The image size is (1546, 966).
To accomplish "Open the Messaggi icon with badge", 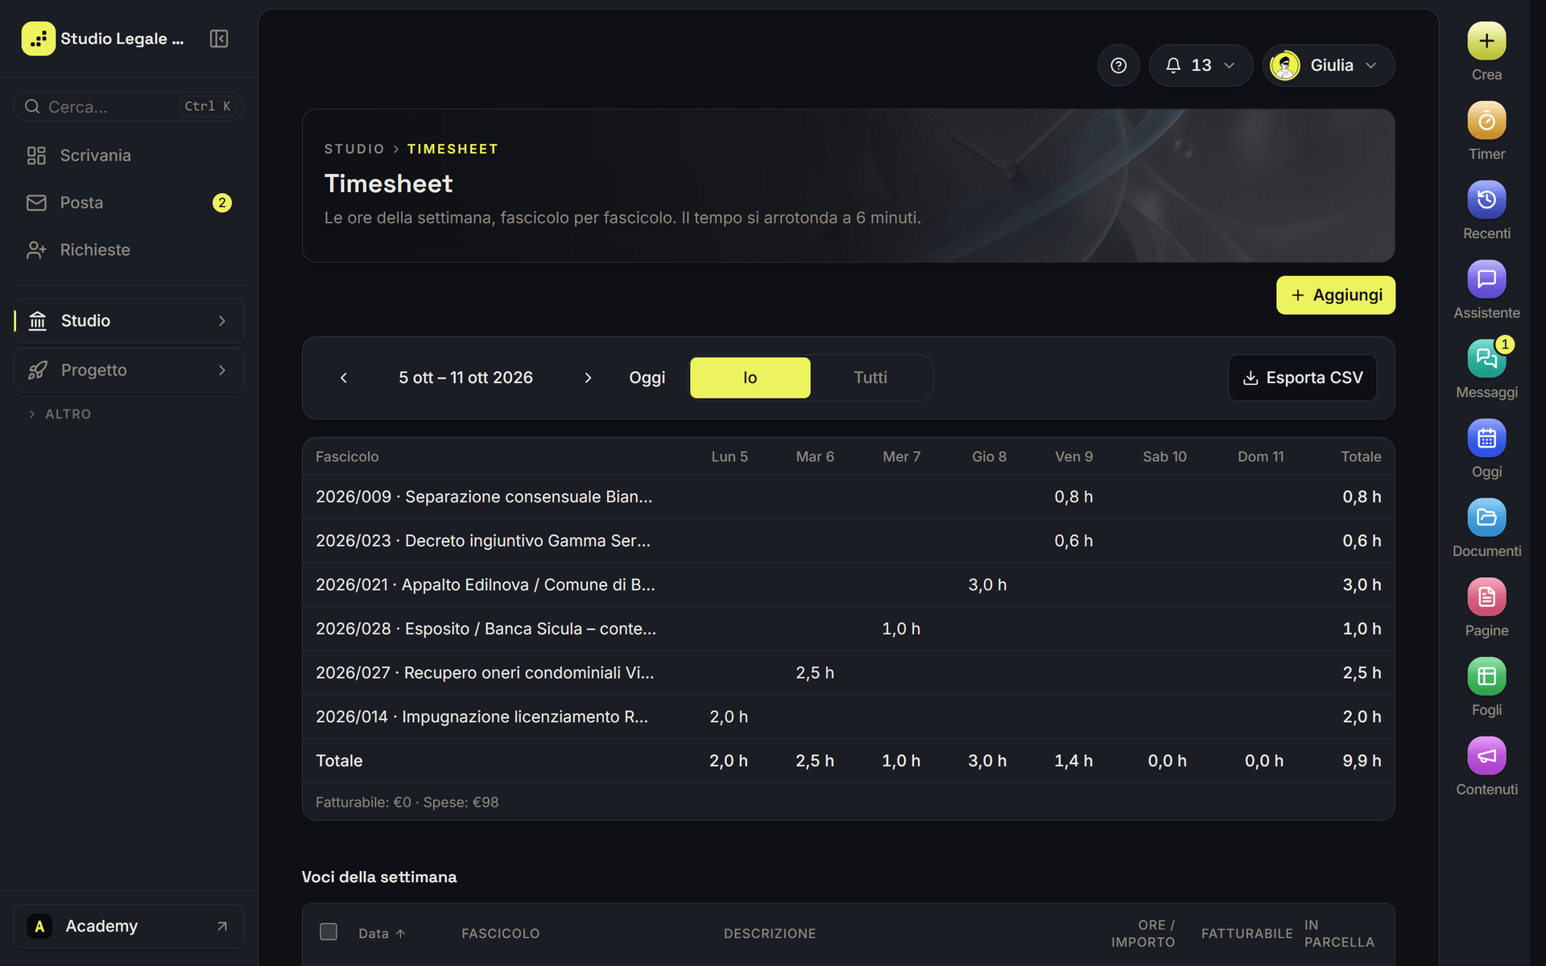I will (1486, 359).
